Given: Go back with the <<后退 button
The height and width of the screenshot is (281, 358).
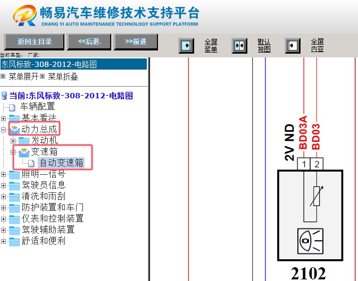Looking at the screenshot, I should (x=89, y=42).
